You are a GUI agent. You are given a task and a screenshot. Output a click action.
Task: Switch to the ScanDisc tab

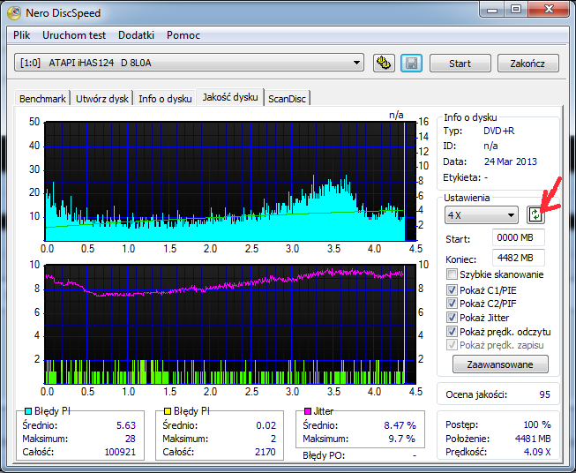coord(287,99)
